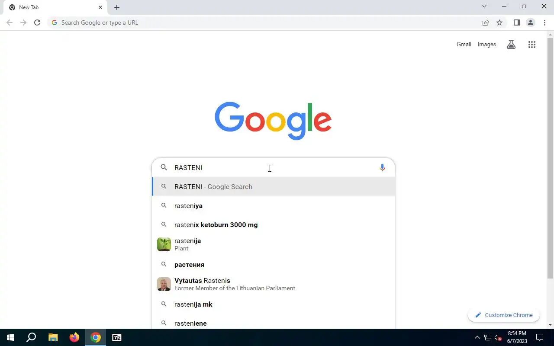Open Windows taskbar search
Viewport: 554px width, 346px height.
click(x=31, y=337)
